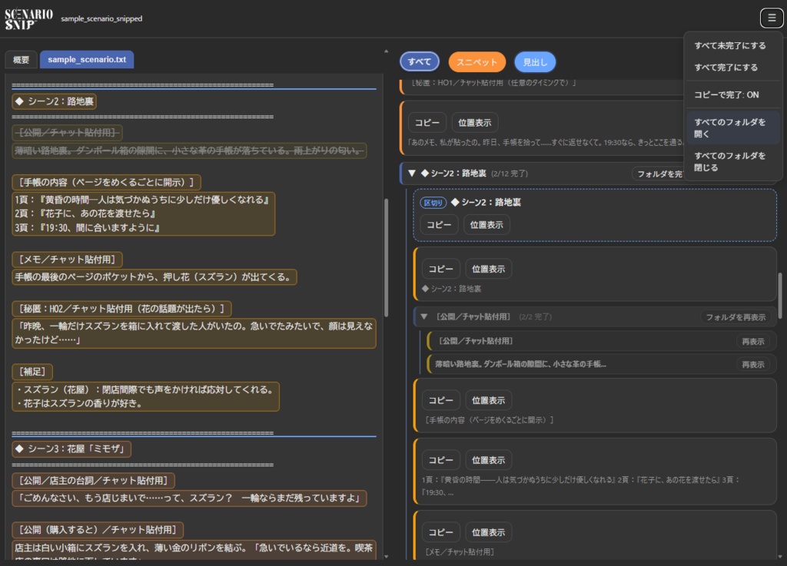Copy the 区切り シーン2：路地裏 card

[439, 224]
